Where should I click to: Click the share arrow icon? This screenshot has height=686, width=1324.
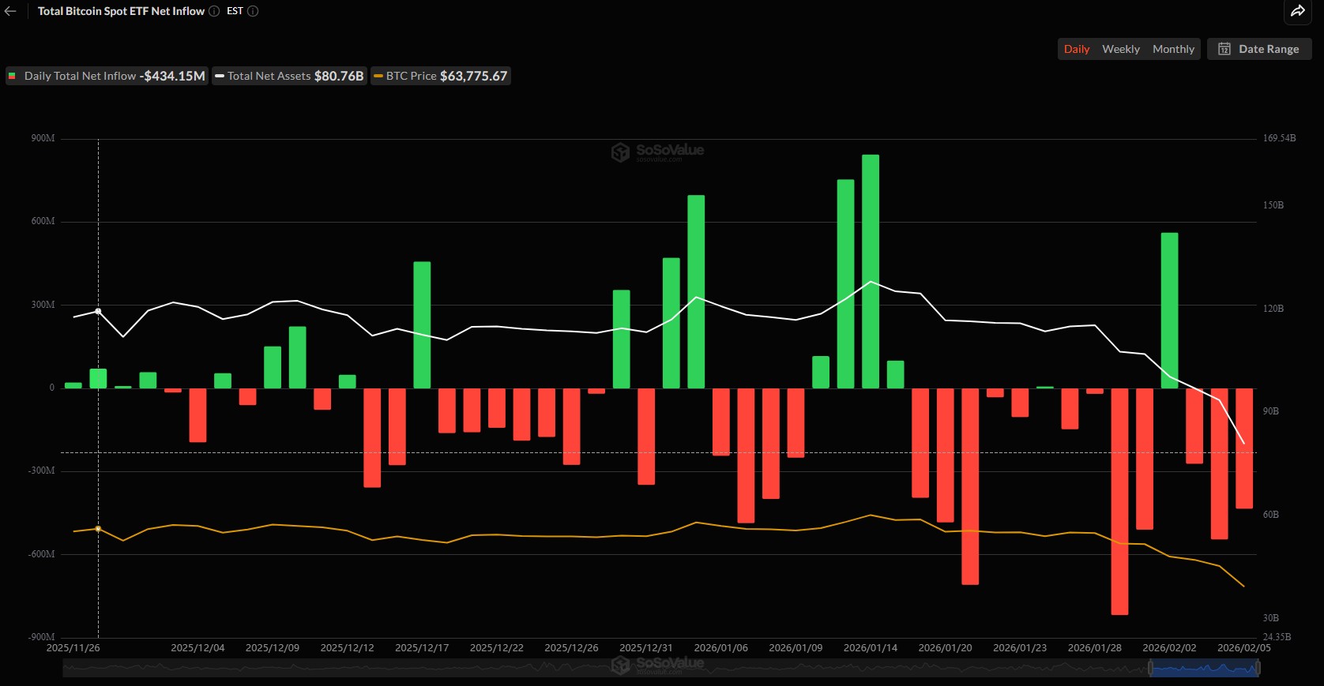click(x=1298, y=11)
